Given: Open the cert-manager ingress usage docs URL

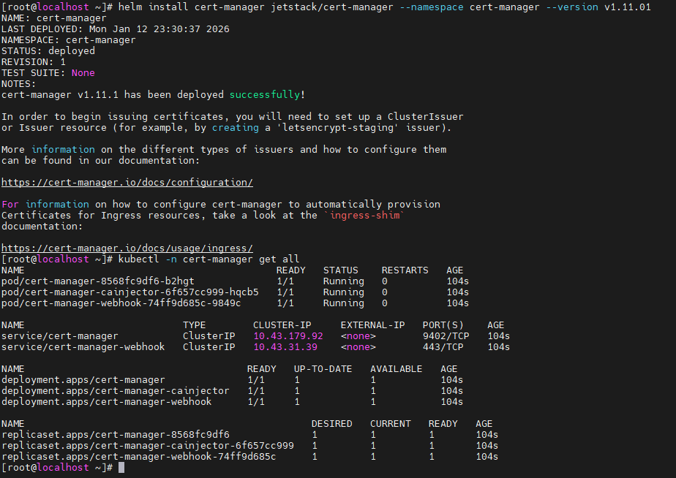Looking at the screenshot, I should 127,248.
